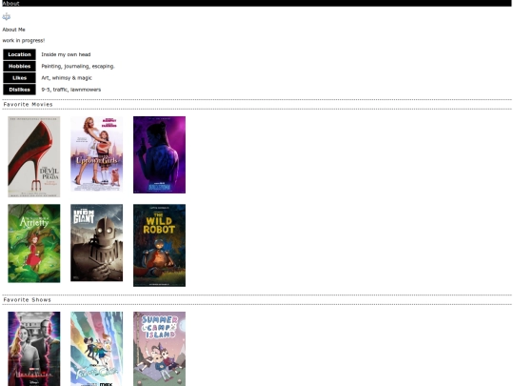Open The Wild Robot poster
The image size is (514, 386).
(159, 245)
